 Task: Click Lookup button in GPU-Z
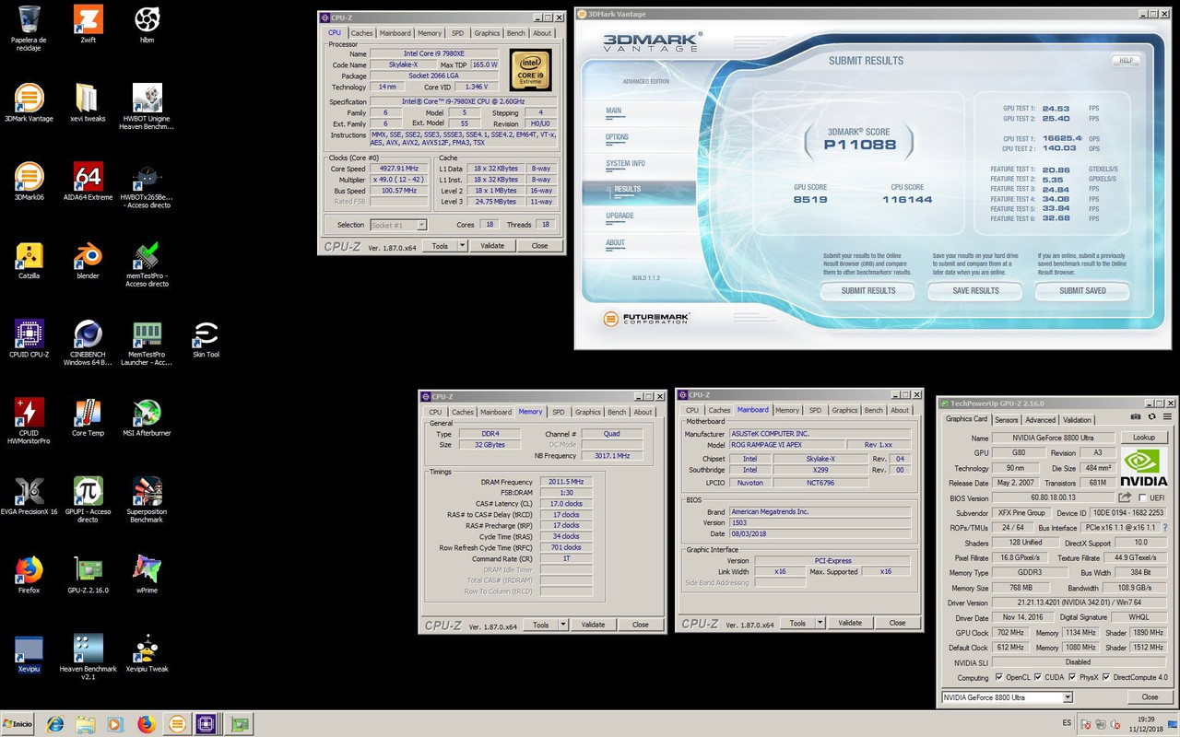coord(1143,438)
